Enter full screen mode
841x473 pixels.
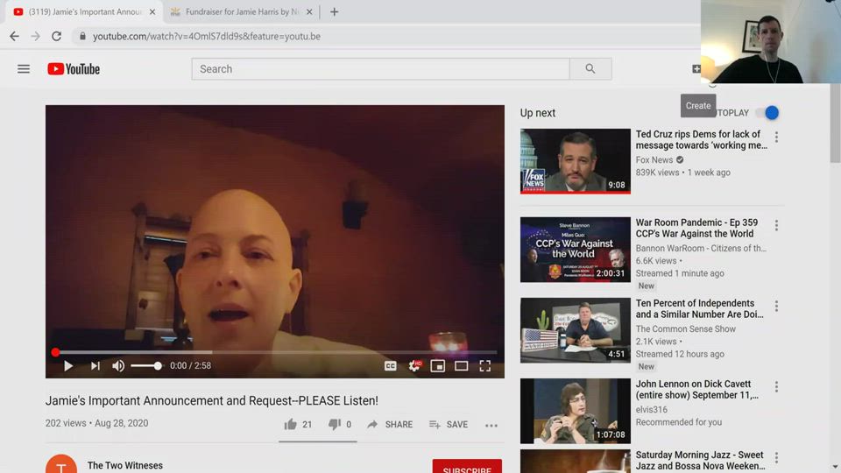[x=484, y=366]
